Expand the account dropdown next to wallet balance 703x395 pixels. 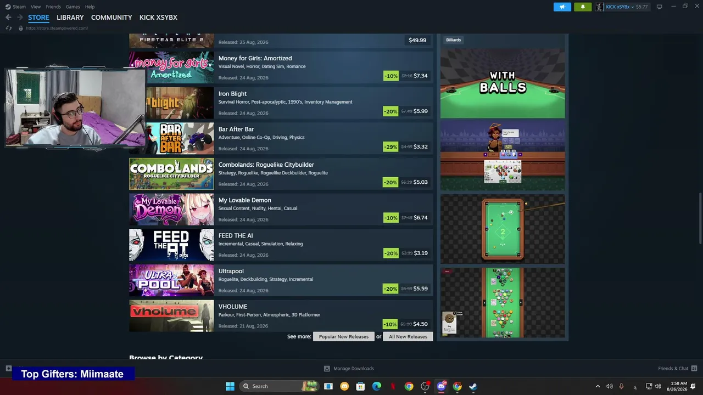click(x=633, y=7)
